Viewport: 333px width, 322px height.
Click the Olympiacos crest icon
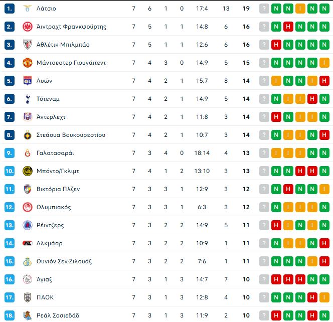pos(28,207)
